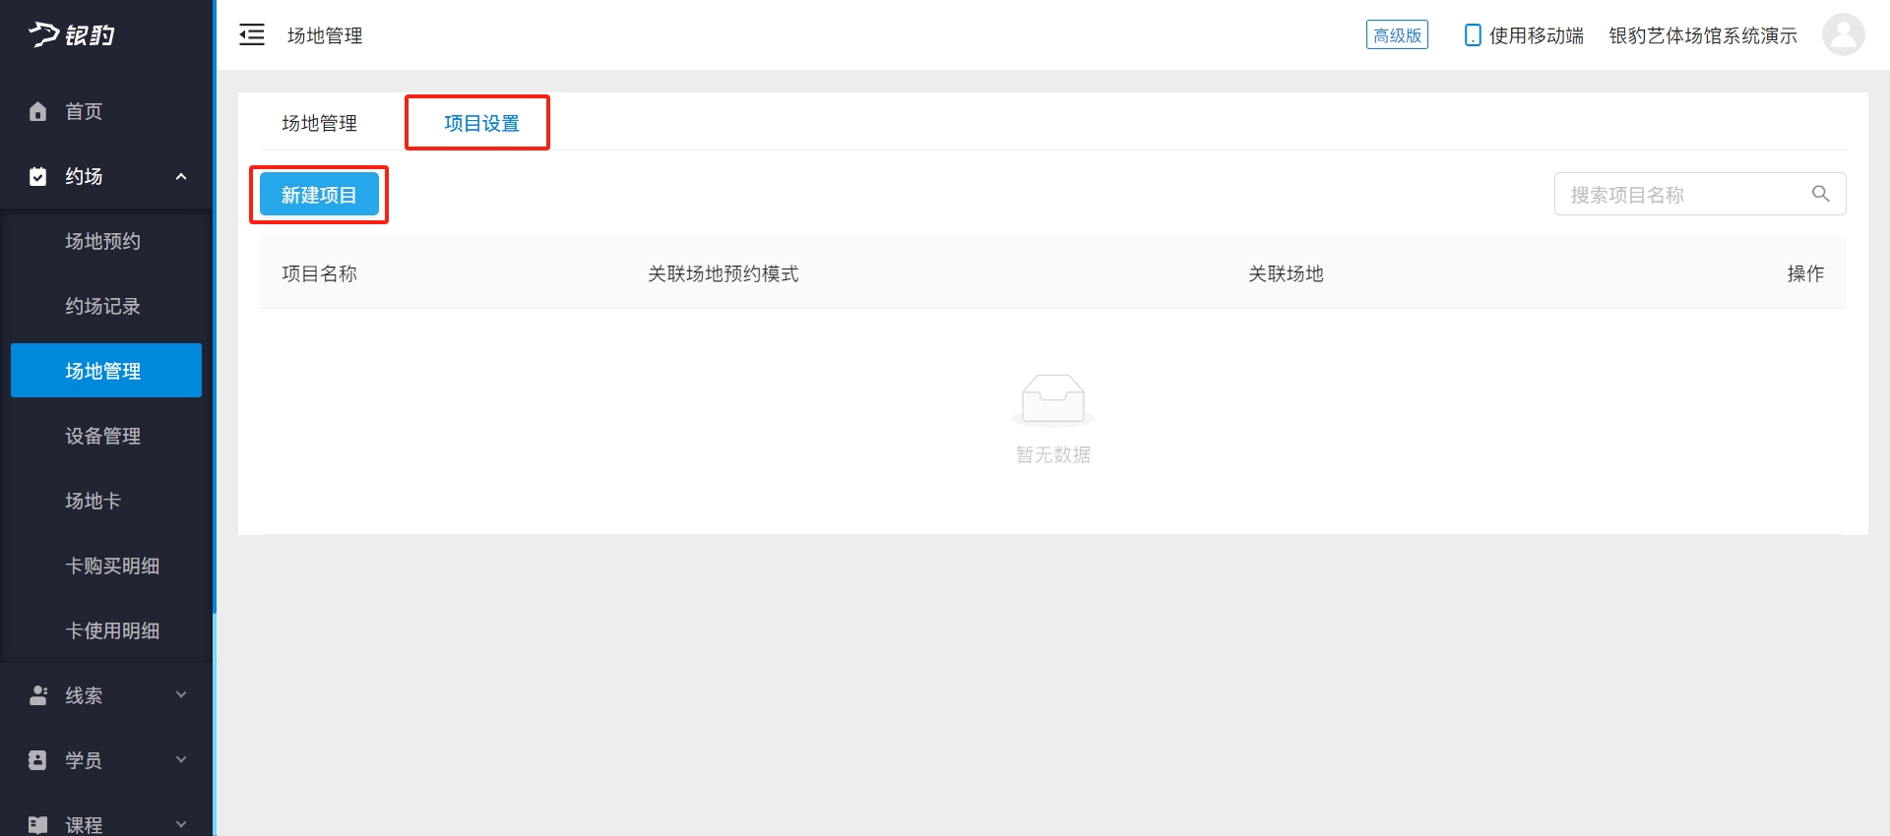Click the search magnifier icon
Screen dimensions: 1890x836
1821,194
